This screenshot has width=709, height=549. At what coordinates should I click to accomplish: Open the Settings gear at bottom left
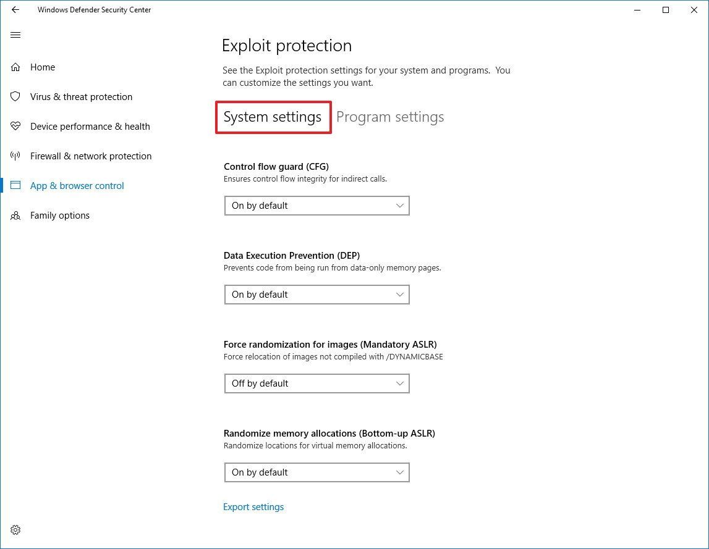15,529
